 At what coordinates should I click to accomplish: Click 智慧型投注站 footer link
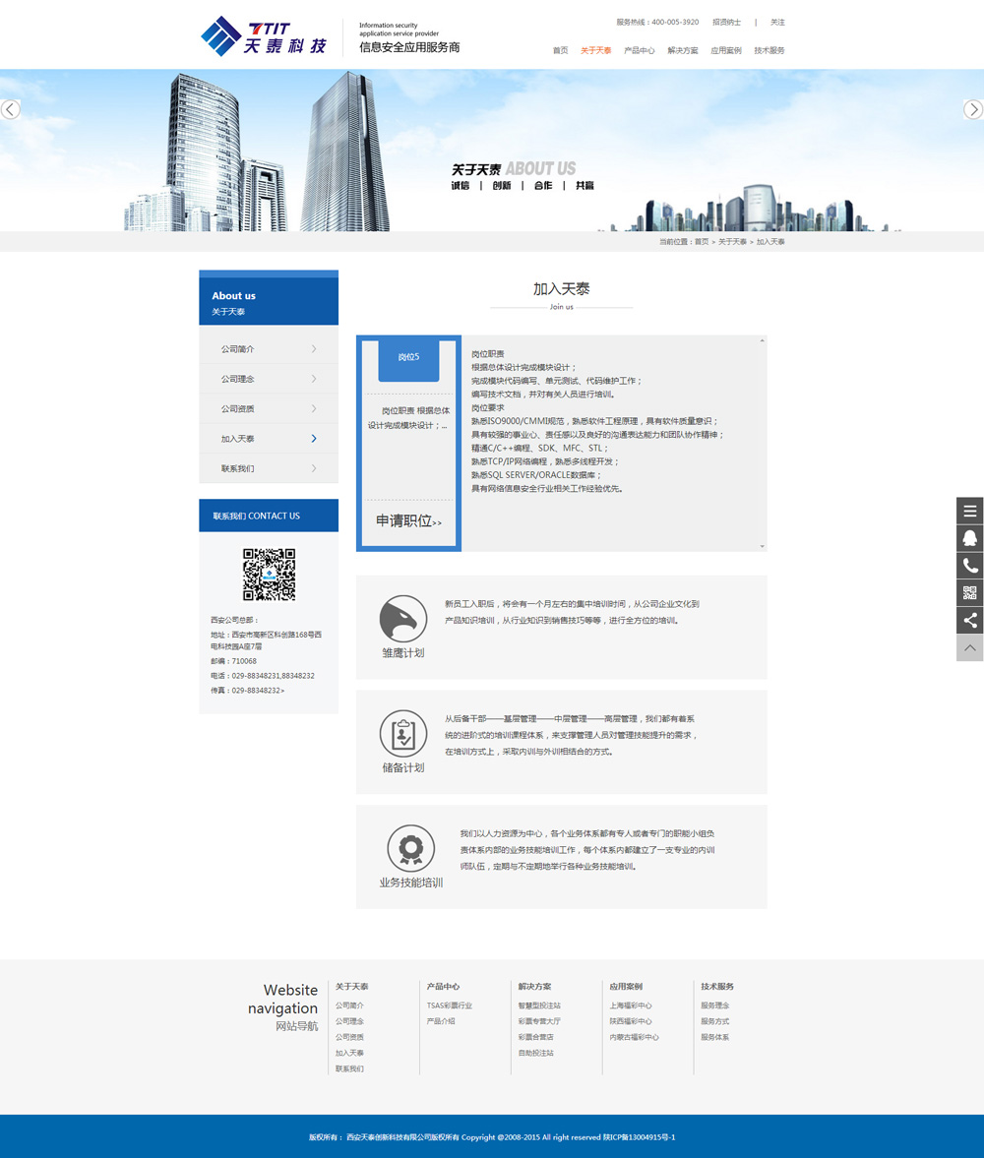pos(539,1006)
